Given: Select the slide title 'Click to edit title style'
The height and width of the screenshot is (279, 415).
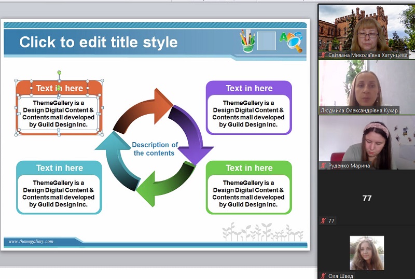Looking at the screenshot, I should pyautogui.click(x=99, y=42).
